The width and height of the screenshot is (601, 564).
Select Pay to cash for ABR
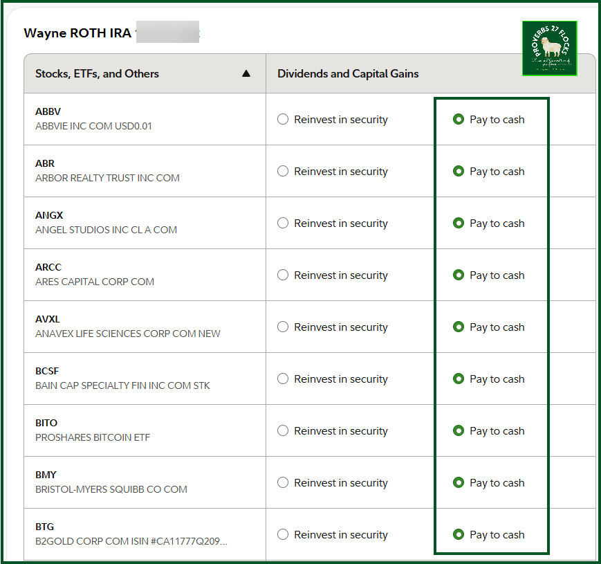458,171
